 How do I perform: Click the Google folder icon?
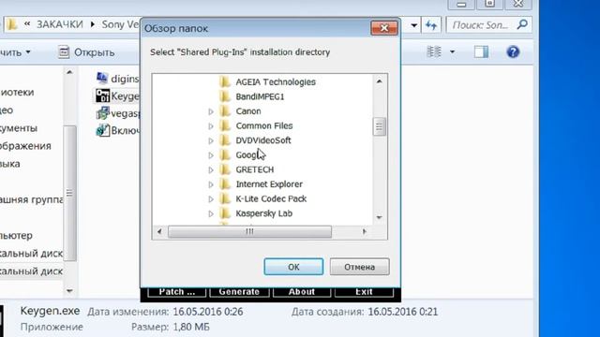pos(225,154)
